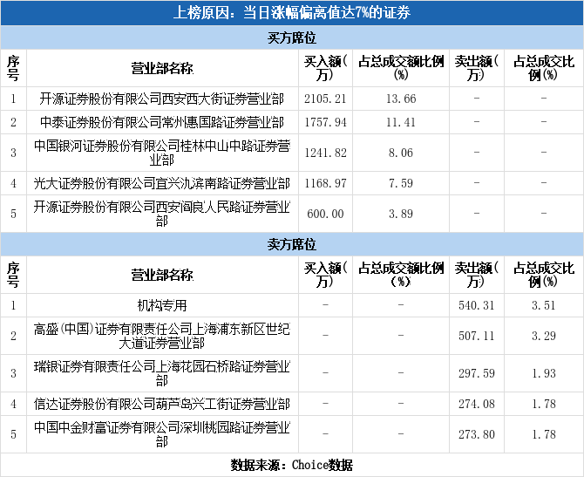
Task: Click 1.78 in the 中国中金财富 row
Action: tap(544, 434)
